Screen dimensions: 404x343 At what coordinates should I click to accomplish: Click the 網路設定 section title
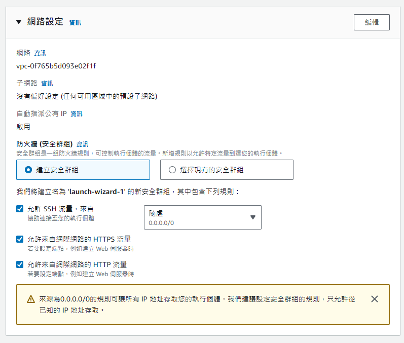click(x=45, y=22)
